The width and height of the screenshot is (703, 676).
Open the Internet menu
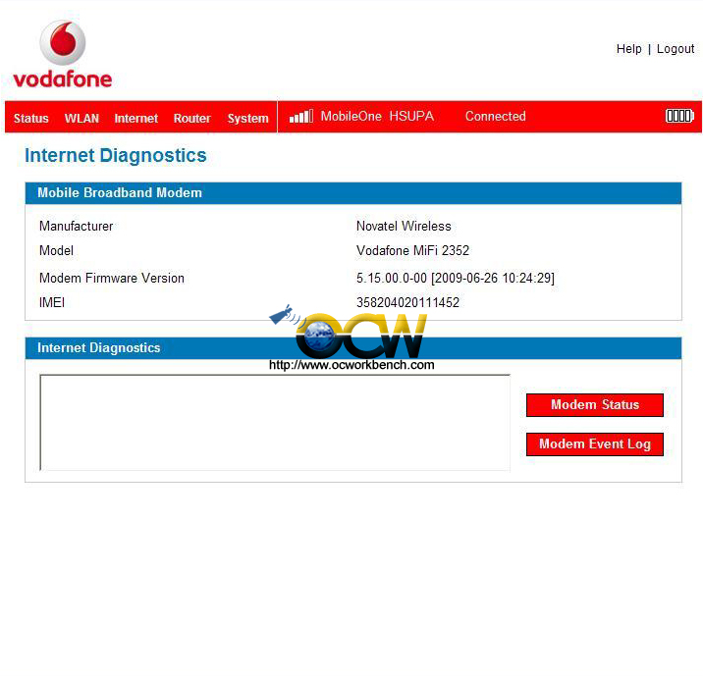(135, 119)
